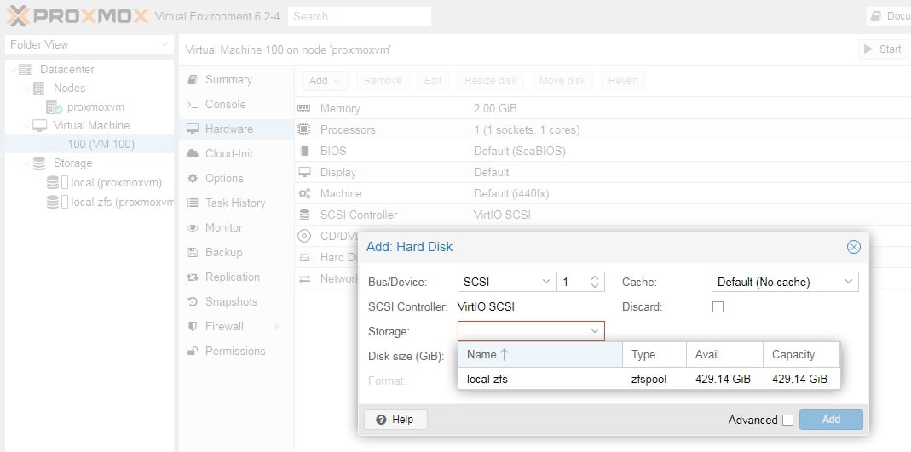Open the Add hardware dropdown button
The width and height of the screenshot is (911, 452).
click(324, 81)
